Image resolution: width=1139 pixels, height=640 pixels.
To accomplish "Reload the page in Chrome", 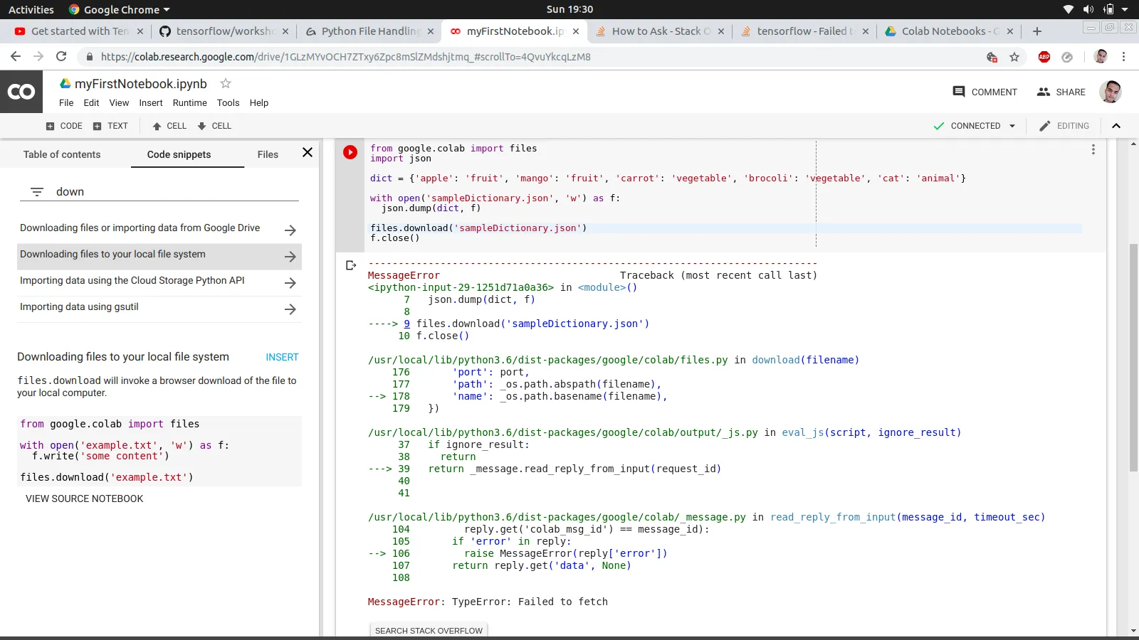I will tap(61, 57).
